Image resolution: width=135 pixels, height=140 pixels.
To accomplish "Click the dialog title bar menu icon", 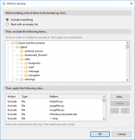I will point(4,4).
